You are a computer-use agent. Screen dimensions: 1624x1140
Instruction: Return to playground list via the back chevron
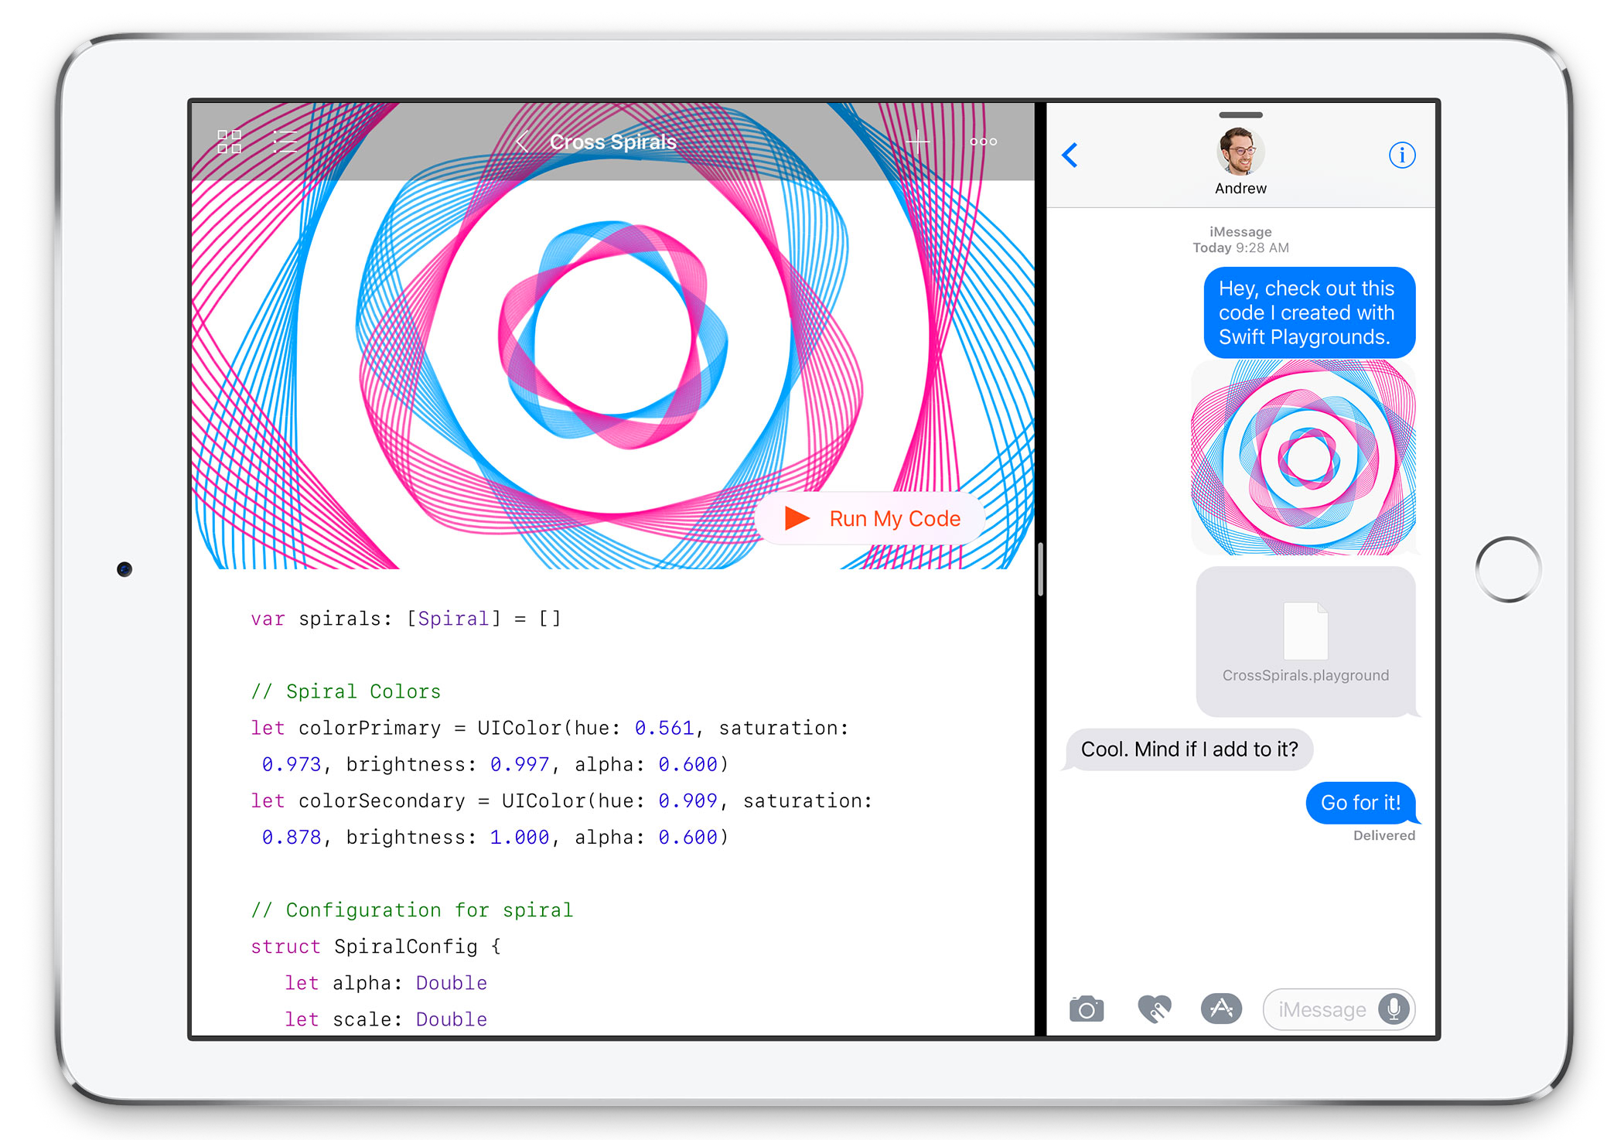coord(522,142)
